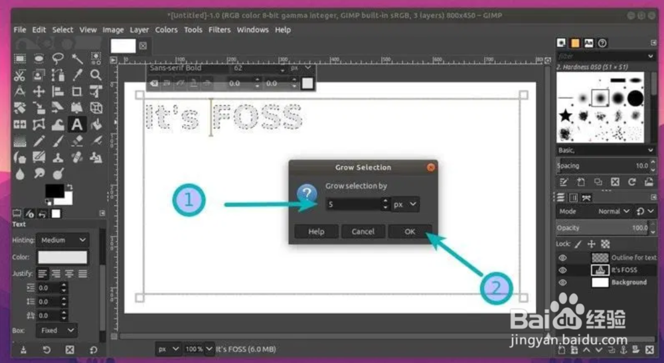Click the black foreground color swatch
664x363 pixels.
pos(54,191)
